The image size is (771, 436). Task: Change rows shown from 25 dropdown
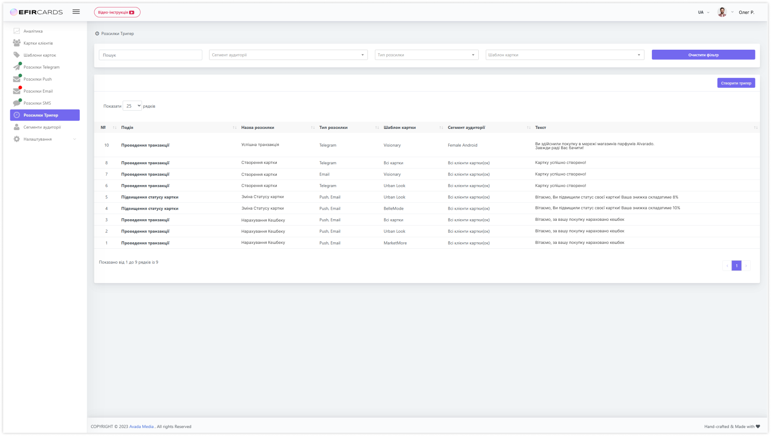(132, 106)
